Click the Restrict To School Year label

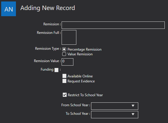(x=85, y=95)
